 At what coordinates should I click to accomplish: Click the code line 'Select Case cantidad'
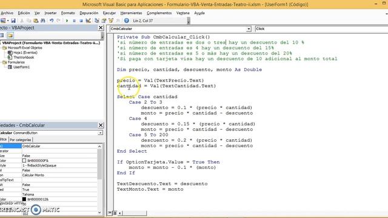147,97
